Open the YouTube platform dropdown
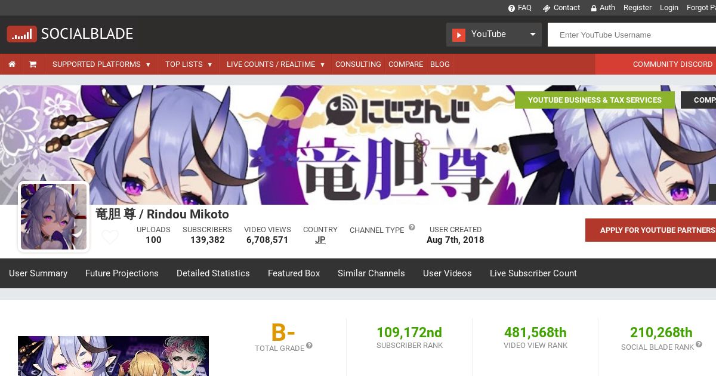The height and width of the screenshot is (376, 716). 494,35
